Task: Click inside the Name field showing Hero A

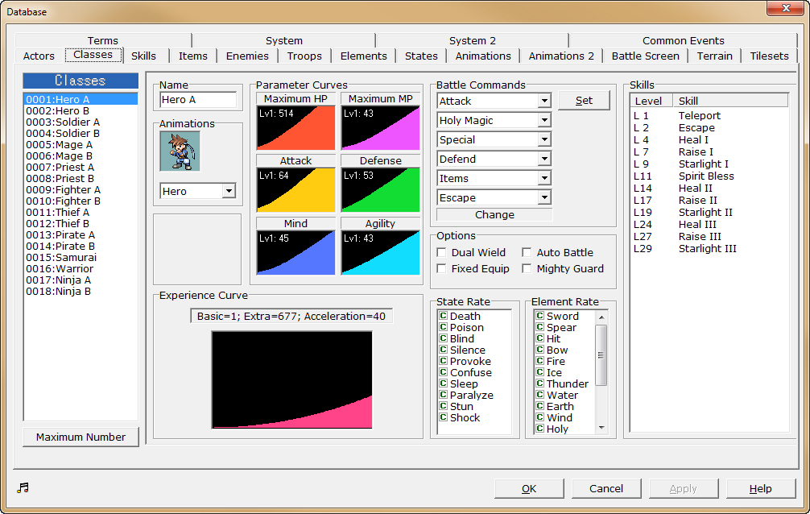Action: click(198, 100)
